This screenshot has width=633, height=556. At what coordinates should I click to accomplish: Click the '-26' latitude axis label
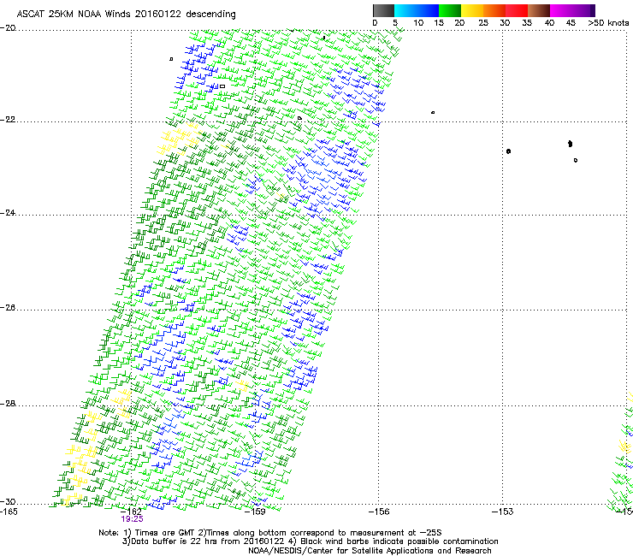(8, 308)
